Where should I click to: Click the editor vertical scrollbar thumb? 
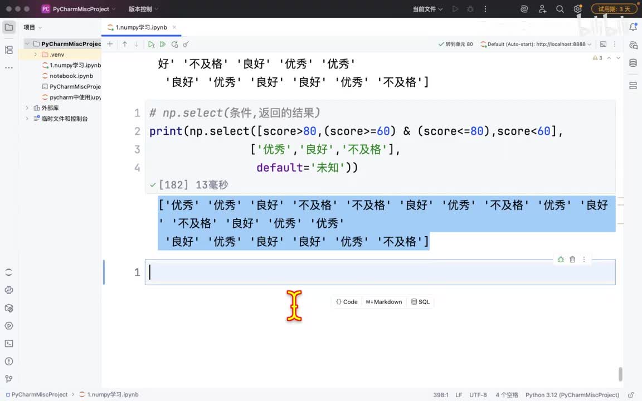tap(620, 374)
